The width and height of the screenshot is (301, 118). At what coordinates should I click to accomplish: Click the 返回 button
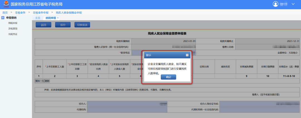pos(43,25)
